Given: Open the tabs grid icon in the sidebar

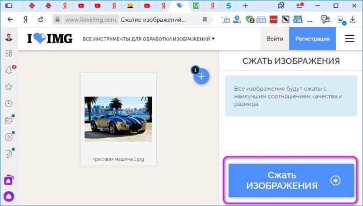Looking at the screenshot, I should point(9,53).
